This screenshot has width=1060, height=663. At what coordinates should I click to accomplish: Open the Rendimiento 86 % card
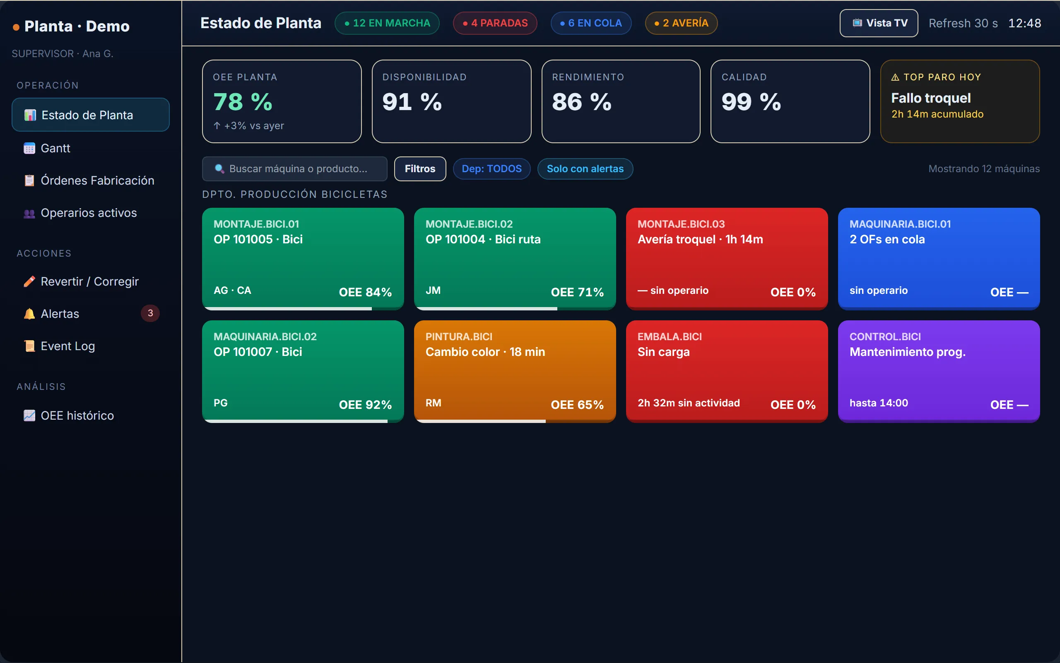pos(621,101)
